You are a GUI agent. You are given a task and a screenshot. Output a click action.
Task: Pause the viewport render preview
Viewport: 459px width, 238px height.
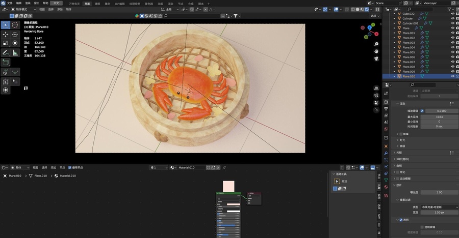[377, 9]
